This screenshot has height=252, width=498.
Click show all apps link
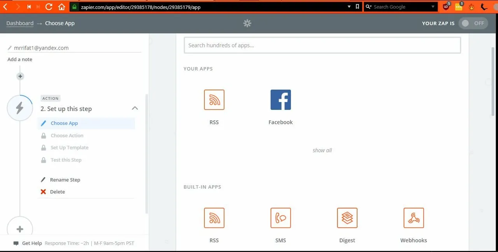[322, 150]
